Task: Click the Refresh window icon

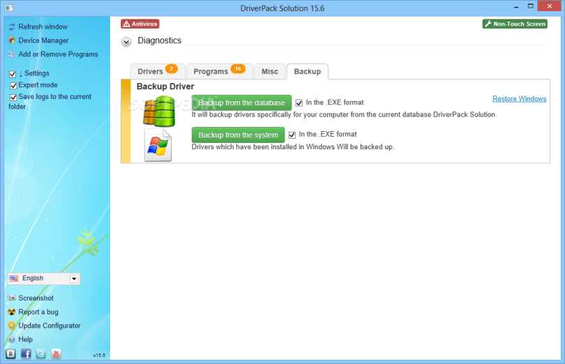Action: tap(12, 26)
